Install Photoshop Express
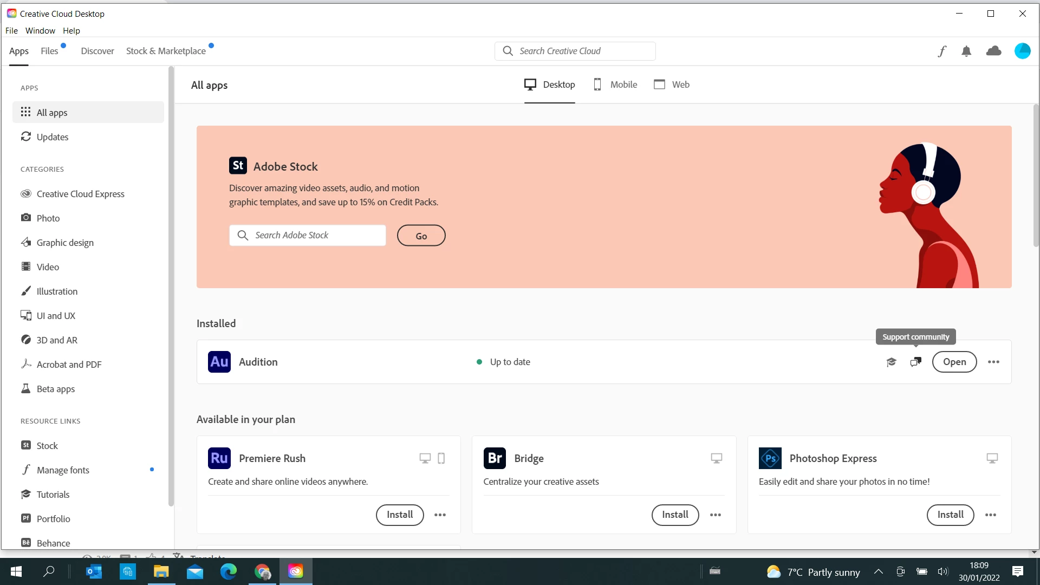The height and width of the screenshot is (585, 1040). [x=950, y=515]
